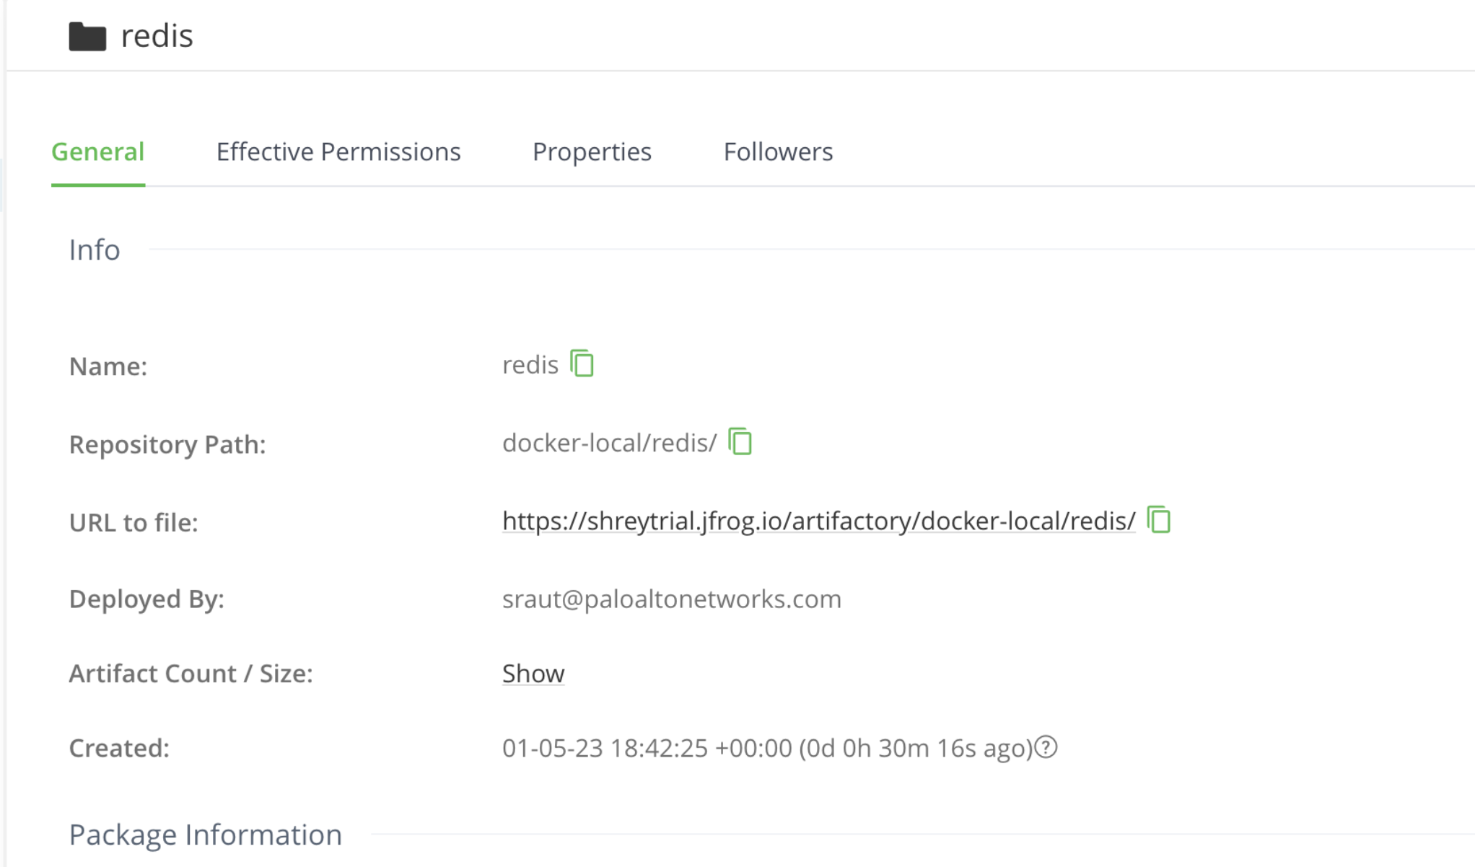Click the Info section heading
This screenshot has width=1475, height=867.
[95, 250]
